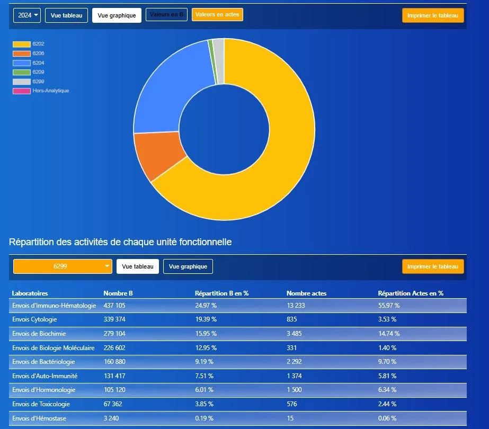Click value 12.95 %
Screen dimensions: 489x429
(206, 347)
